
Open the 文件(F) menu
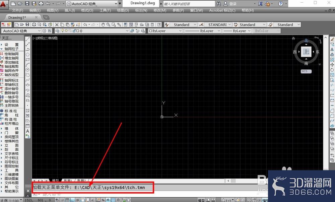(17, 10)
